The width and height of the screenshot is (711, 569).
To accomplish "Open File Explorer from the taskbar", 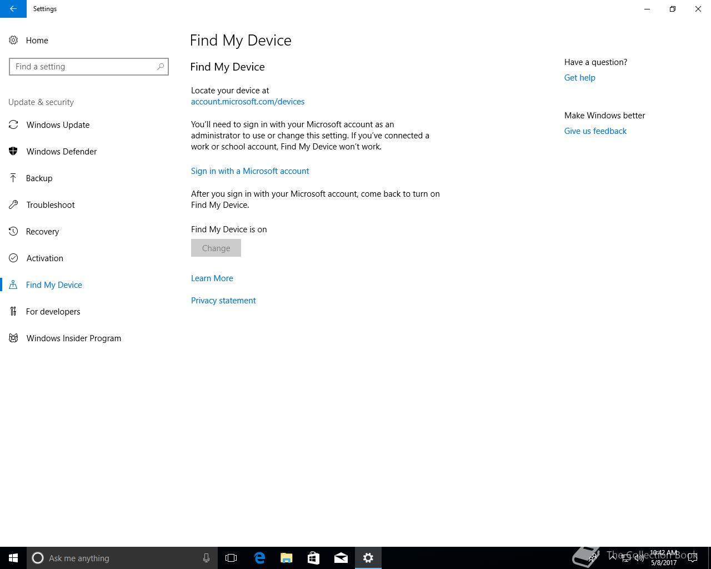I will [x=287, y=558].
